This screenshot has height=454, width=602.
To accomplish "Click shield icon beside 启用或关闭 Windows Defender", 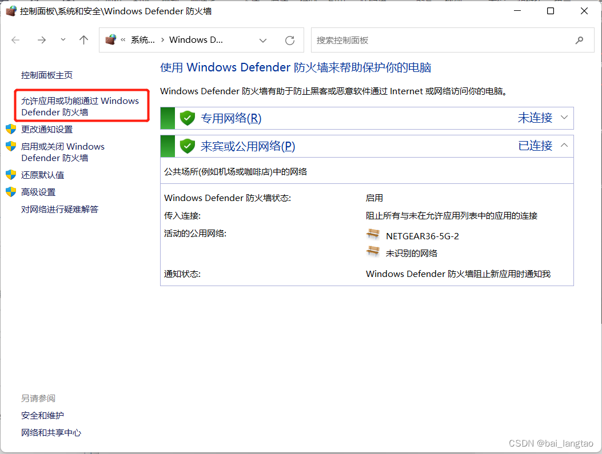I will coord(11,146).
